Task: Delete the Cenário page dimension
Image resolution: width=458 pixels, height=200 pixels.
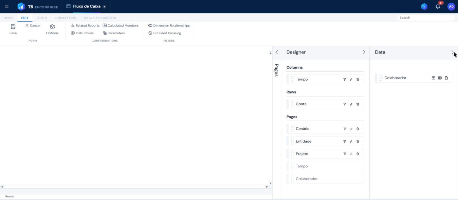Action: point(358,129)
